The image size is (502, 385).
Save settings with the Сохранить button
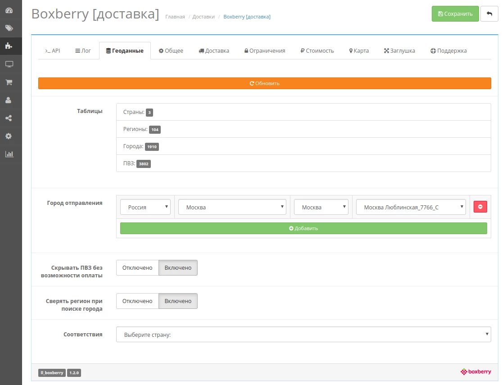[x=455, y=14]
